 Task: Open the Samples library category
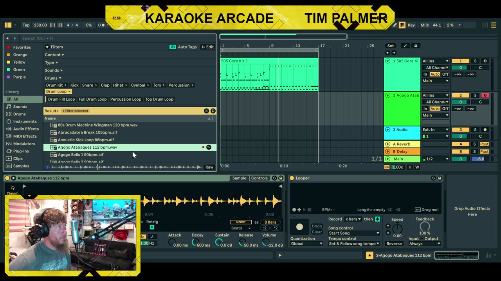click(x=21, y=166)
